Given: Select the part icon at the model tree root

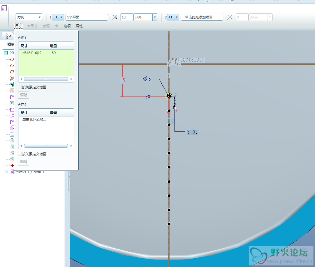Looking at the screenshot, I should click(6, 53).
